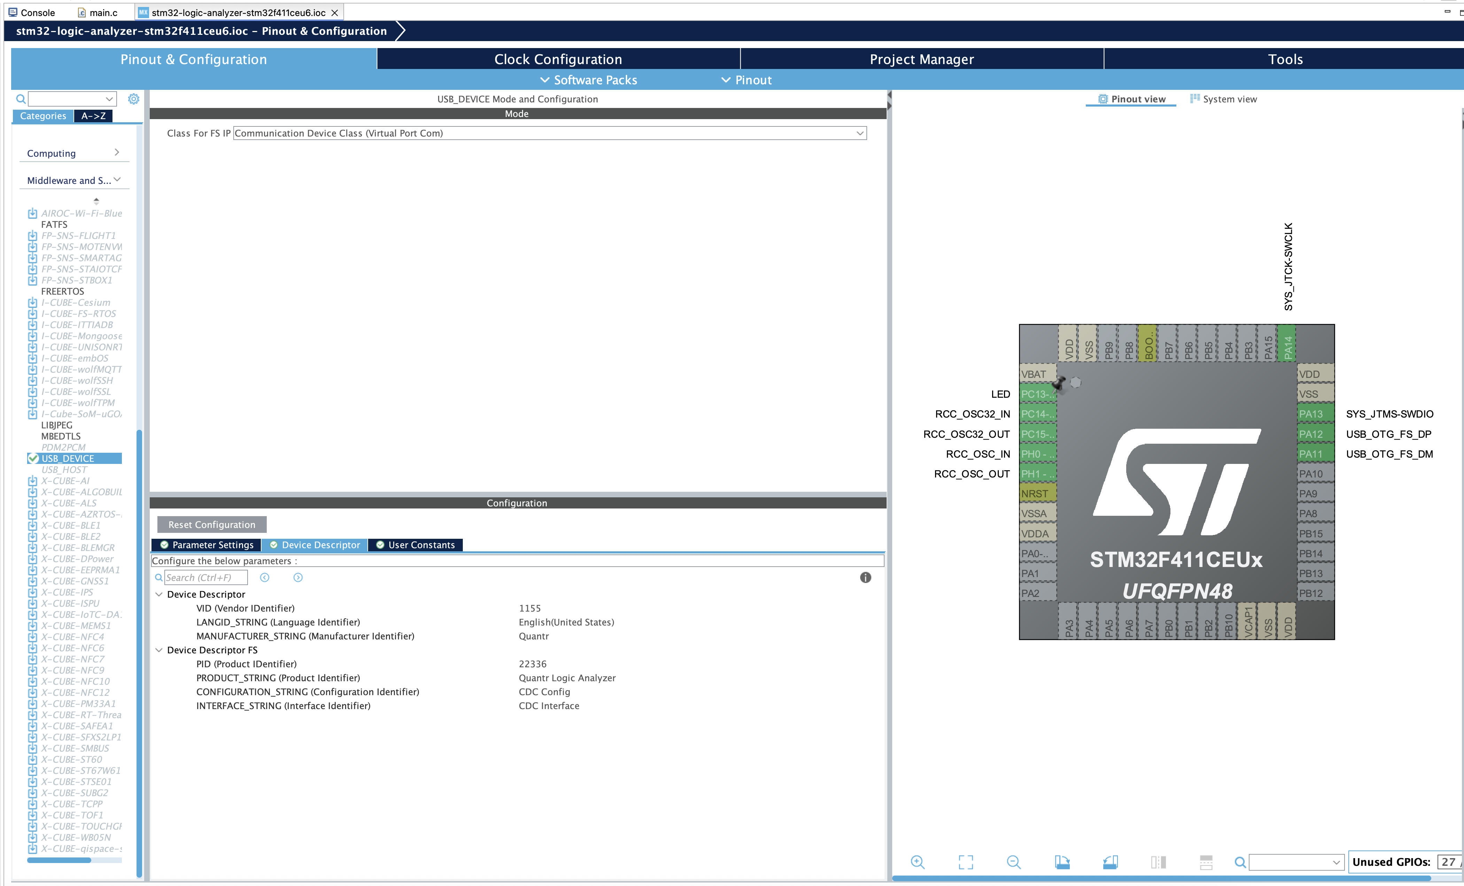The height and width of the screenshot is (886, 1464).
Task: Switch list to A->Z ordering
Action: point(93,116)
